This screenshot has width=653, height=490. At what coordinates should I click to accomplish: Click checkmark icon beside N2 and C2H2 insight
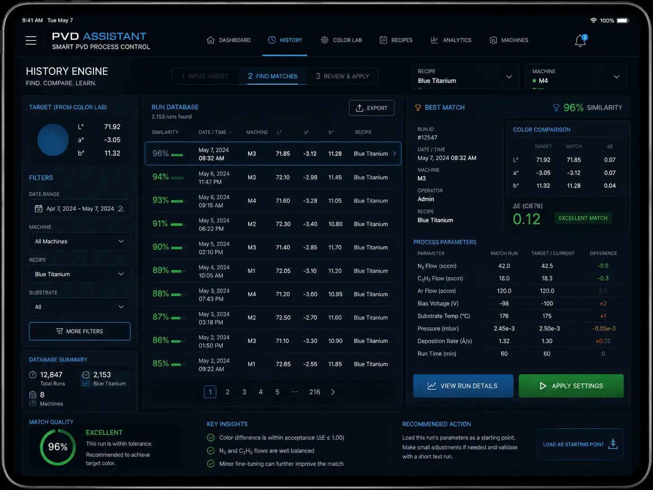pyautogui.click(x=211, y=451)
